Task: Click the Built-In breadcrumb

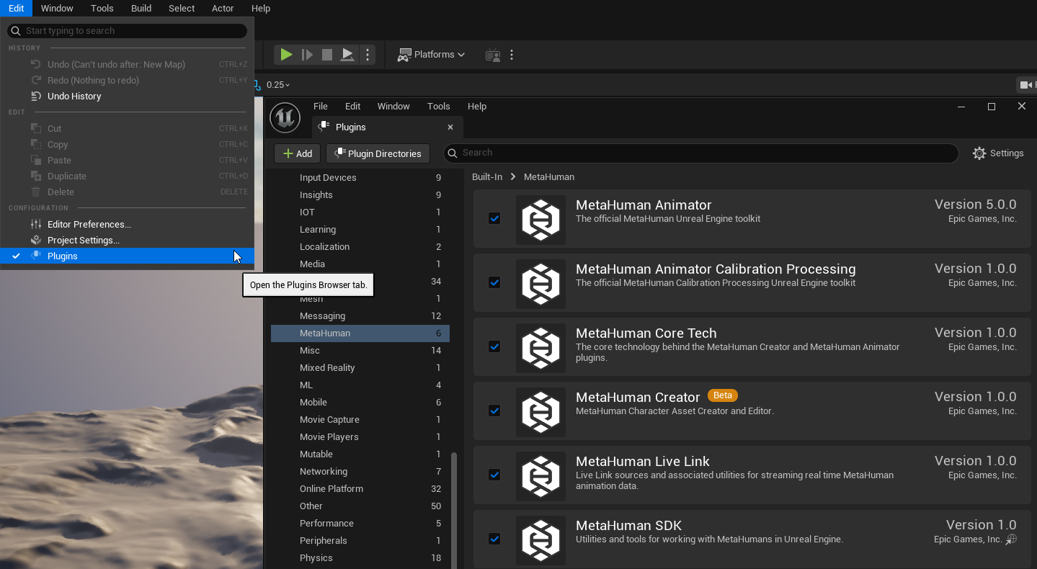Action: 487,177
